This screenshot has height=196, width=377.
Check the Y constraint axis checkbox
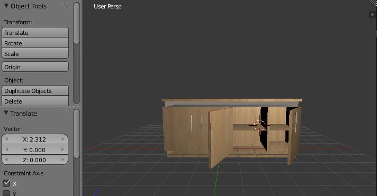(6, 193)
